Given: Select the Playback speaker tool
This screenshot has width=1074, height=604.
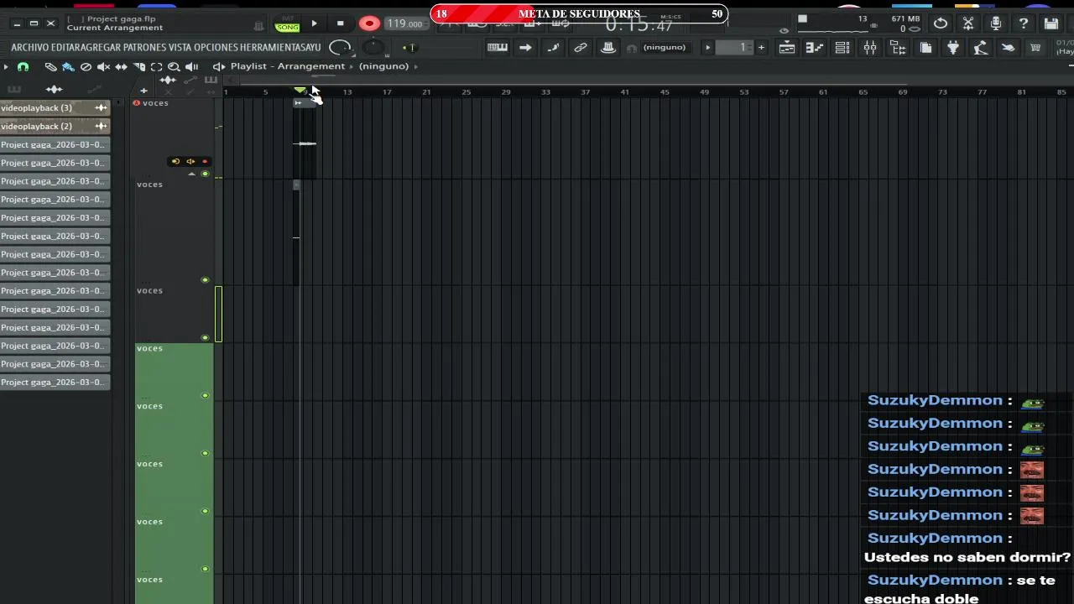Looking at the screenshot, I should pos(192,66).
